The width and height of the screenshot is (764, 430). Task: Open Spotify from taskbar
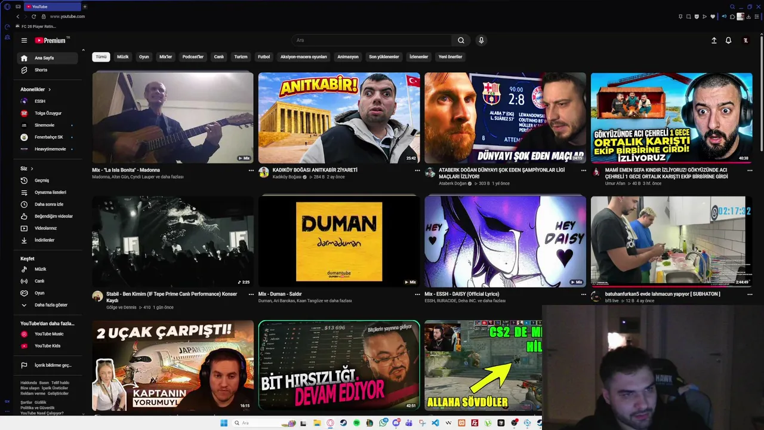coord(357,423)
